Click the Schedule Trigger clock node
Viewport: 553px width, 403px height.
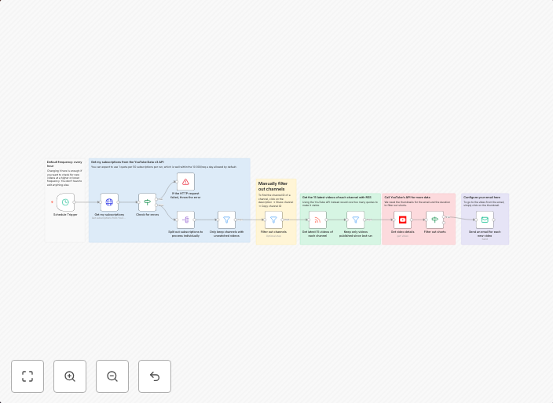click(x=65, y=202)
